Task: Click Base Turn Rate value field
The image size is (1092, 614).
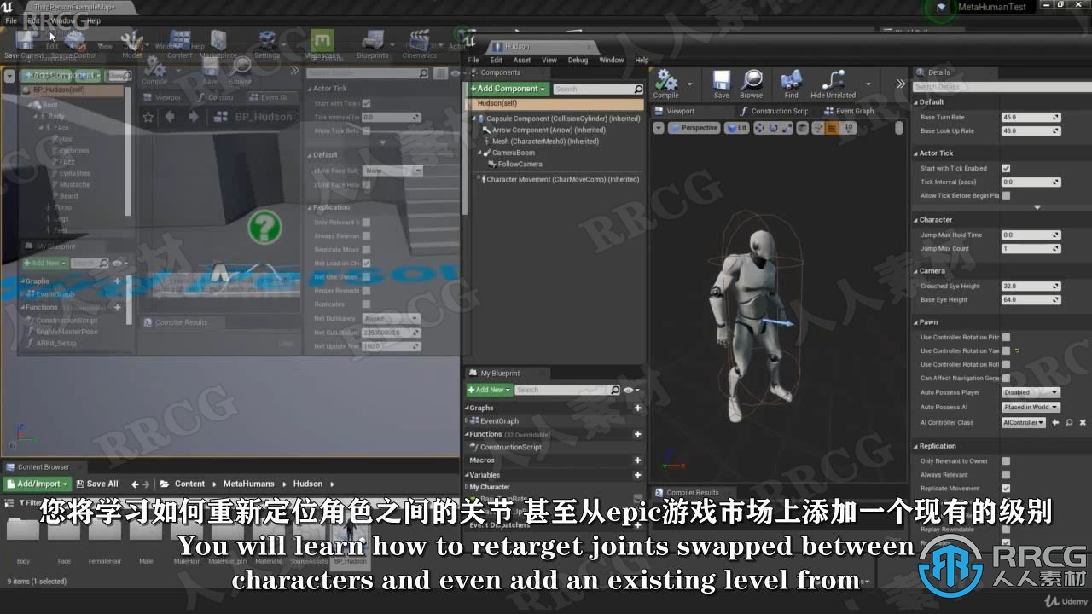Action: [1031, 118]
